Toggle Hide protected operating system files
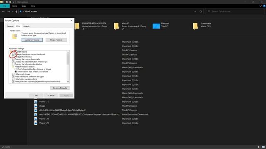Screen dimensions: 266x149 pyautogui.click(x=13, y=82)
